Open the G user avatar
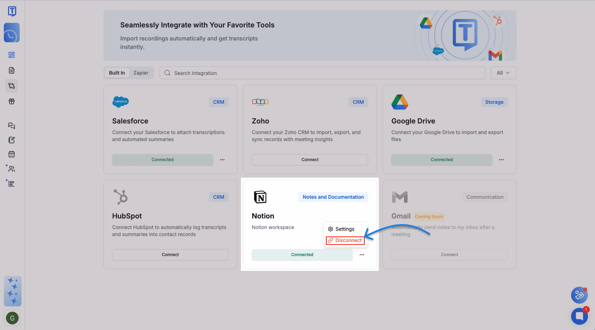The width and height of the screenshot is (595, 330). tap(12, 318)
